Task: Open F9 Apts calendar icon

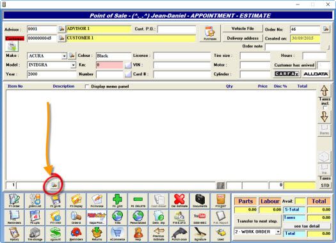Action: [x=35, y=217]
